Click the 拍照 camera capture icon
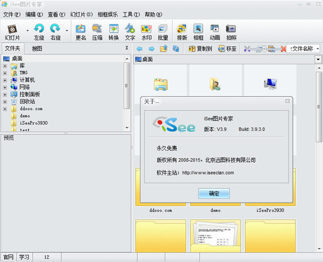The height and width of the screenshot is (262, 323). [x=231, y=31]
